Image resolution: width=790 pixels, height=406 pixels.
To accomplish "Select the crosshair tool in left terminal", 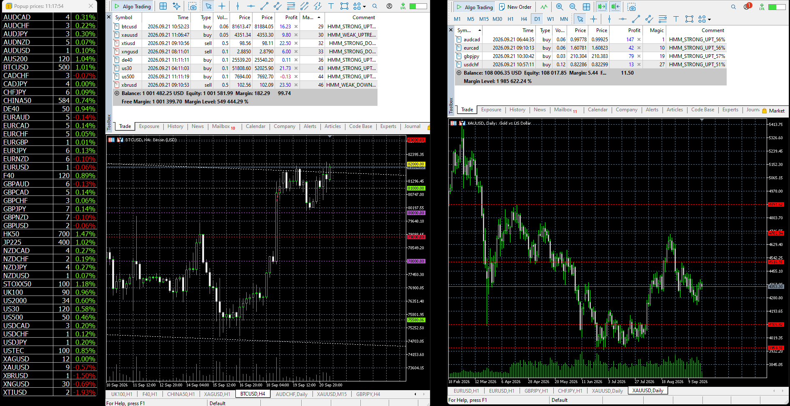I will pos(222,6).
